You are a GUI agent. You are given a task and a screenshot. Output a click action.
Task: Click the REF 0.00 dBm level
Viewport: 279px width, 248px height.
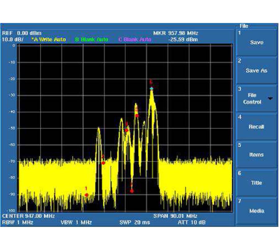point(22,33)
